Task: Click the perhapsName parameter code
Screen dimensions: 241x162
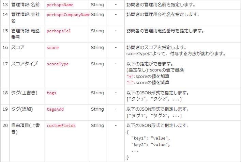Action: pos(60,5)
